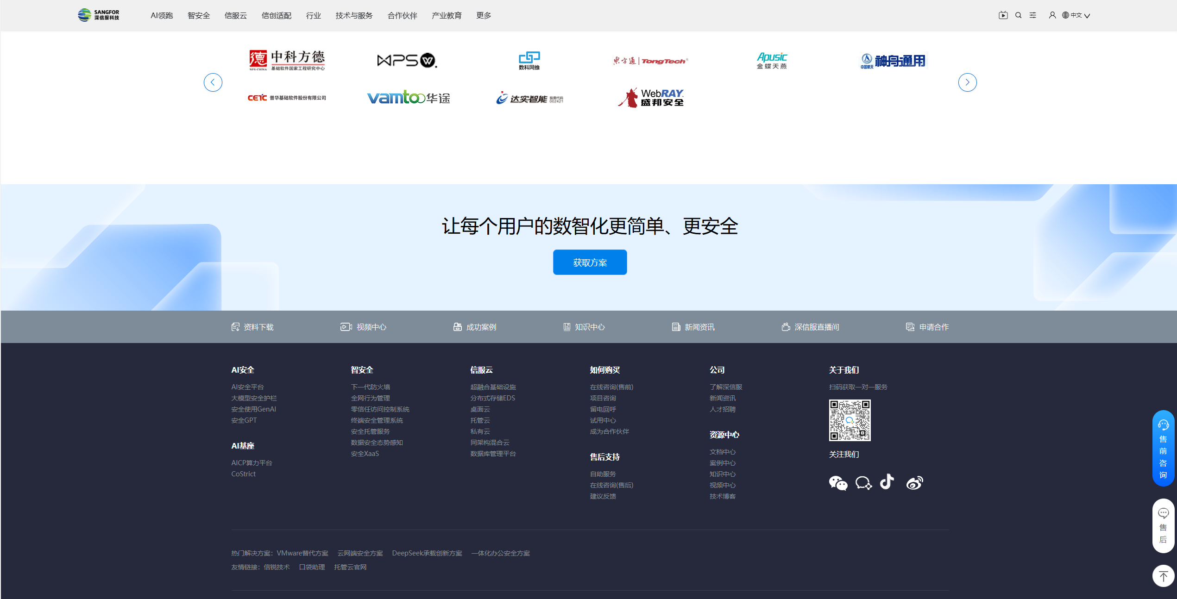The width and height of the screenshot is (1177, 599).
Task: Click the back-to-top arrow button
Action: 1163,576
